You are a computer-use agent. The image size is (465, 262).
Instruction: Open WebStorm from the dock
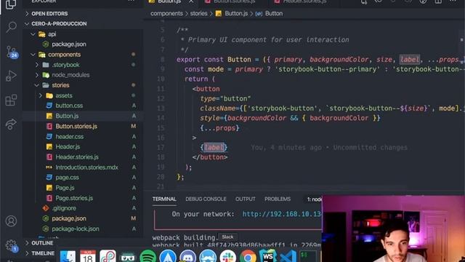[268, 256]
